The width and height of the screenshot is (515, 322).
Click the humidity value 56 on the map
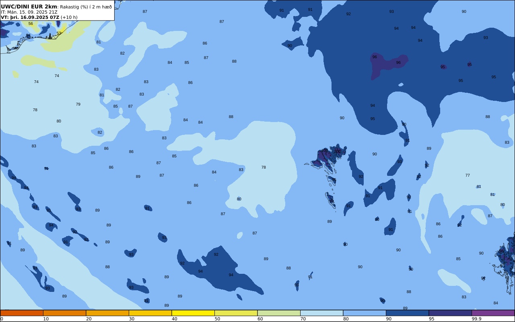tap(31, 24)
